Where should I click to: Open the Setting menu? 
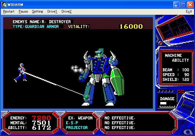coord(37,11)
